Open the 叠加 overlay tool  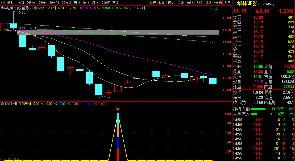click(162, 3)
